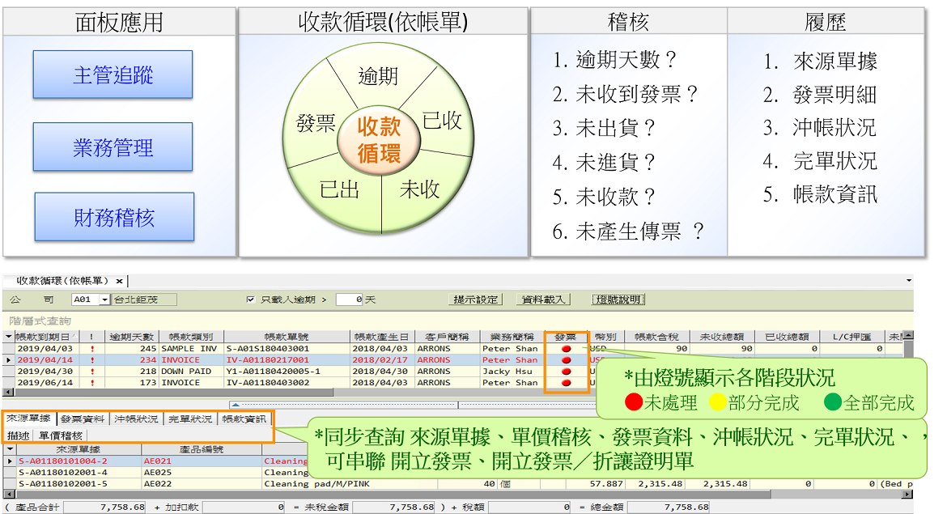
Task: Click the 資料載入 button
Action: (x=542, y=299)
